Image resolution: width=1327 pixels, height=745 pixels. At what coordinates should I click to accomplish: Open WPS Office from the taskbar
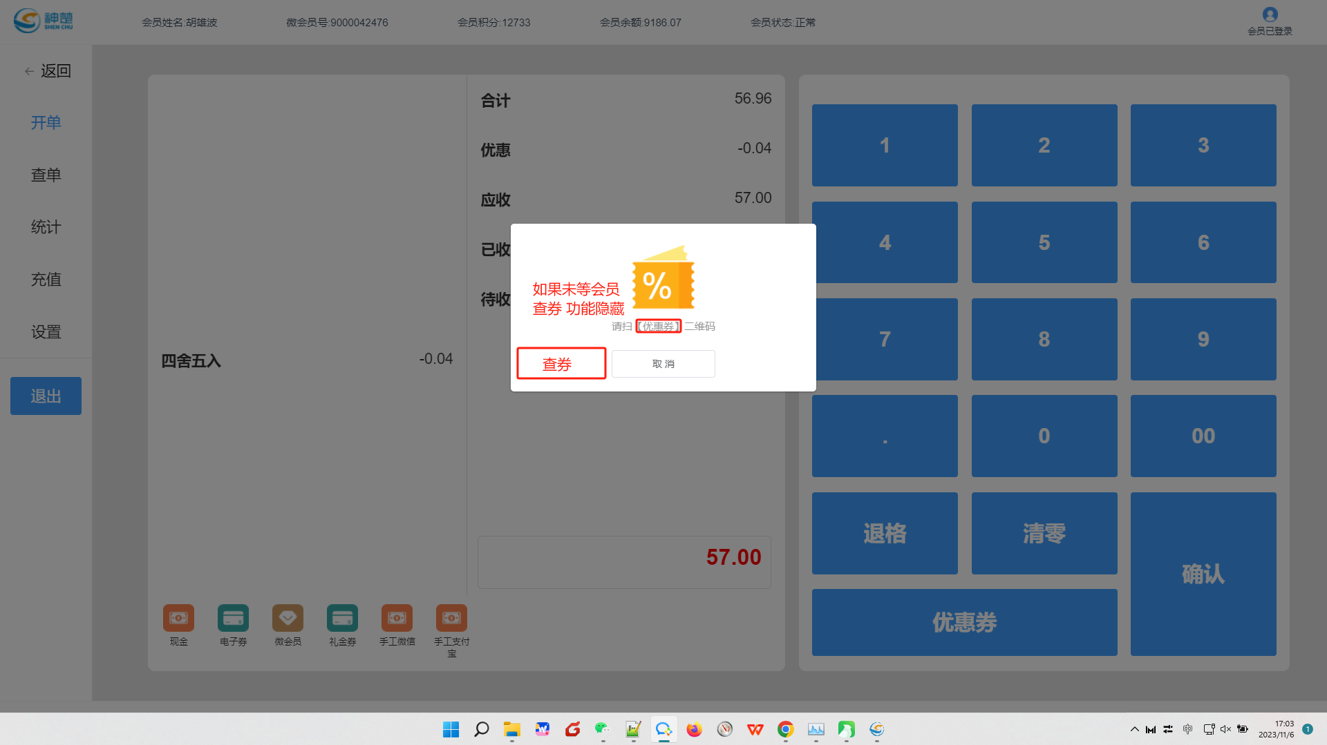coord(755,729)
